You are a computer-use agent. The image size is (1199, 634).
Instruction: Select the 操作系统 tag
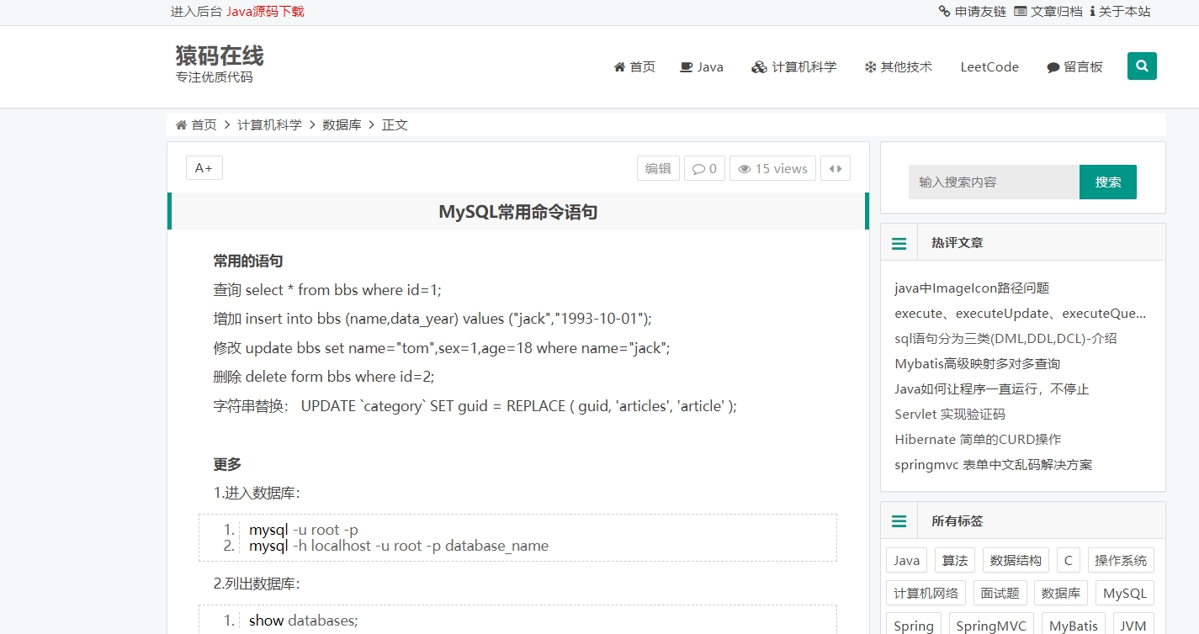pos(1121,560)
